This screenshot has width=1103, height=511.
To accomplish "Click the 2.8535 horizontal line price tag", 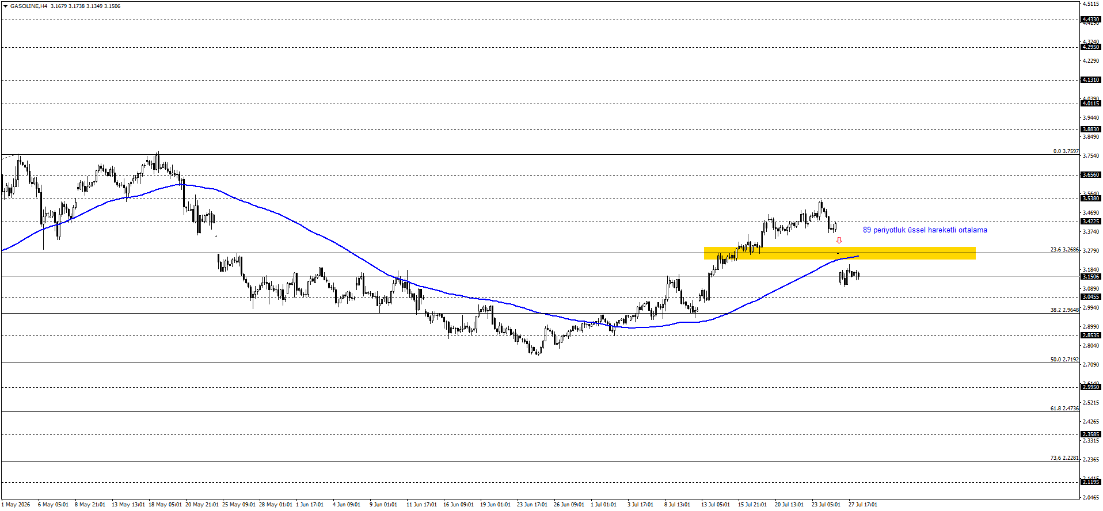I will pos(1091,335).
